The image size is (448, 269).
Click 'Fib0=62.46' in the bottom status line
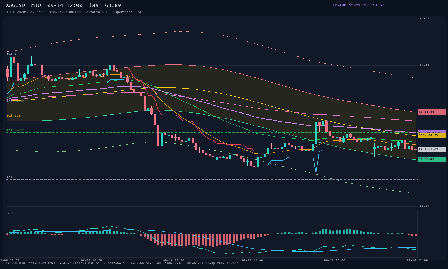(x=173, y=263)
